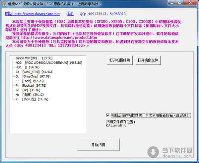Select the canon MXF(OK) (13.0G) entry

(x=34, y=58)
